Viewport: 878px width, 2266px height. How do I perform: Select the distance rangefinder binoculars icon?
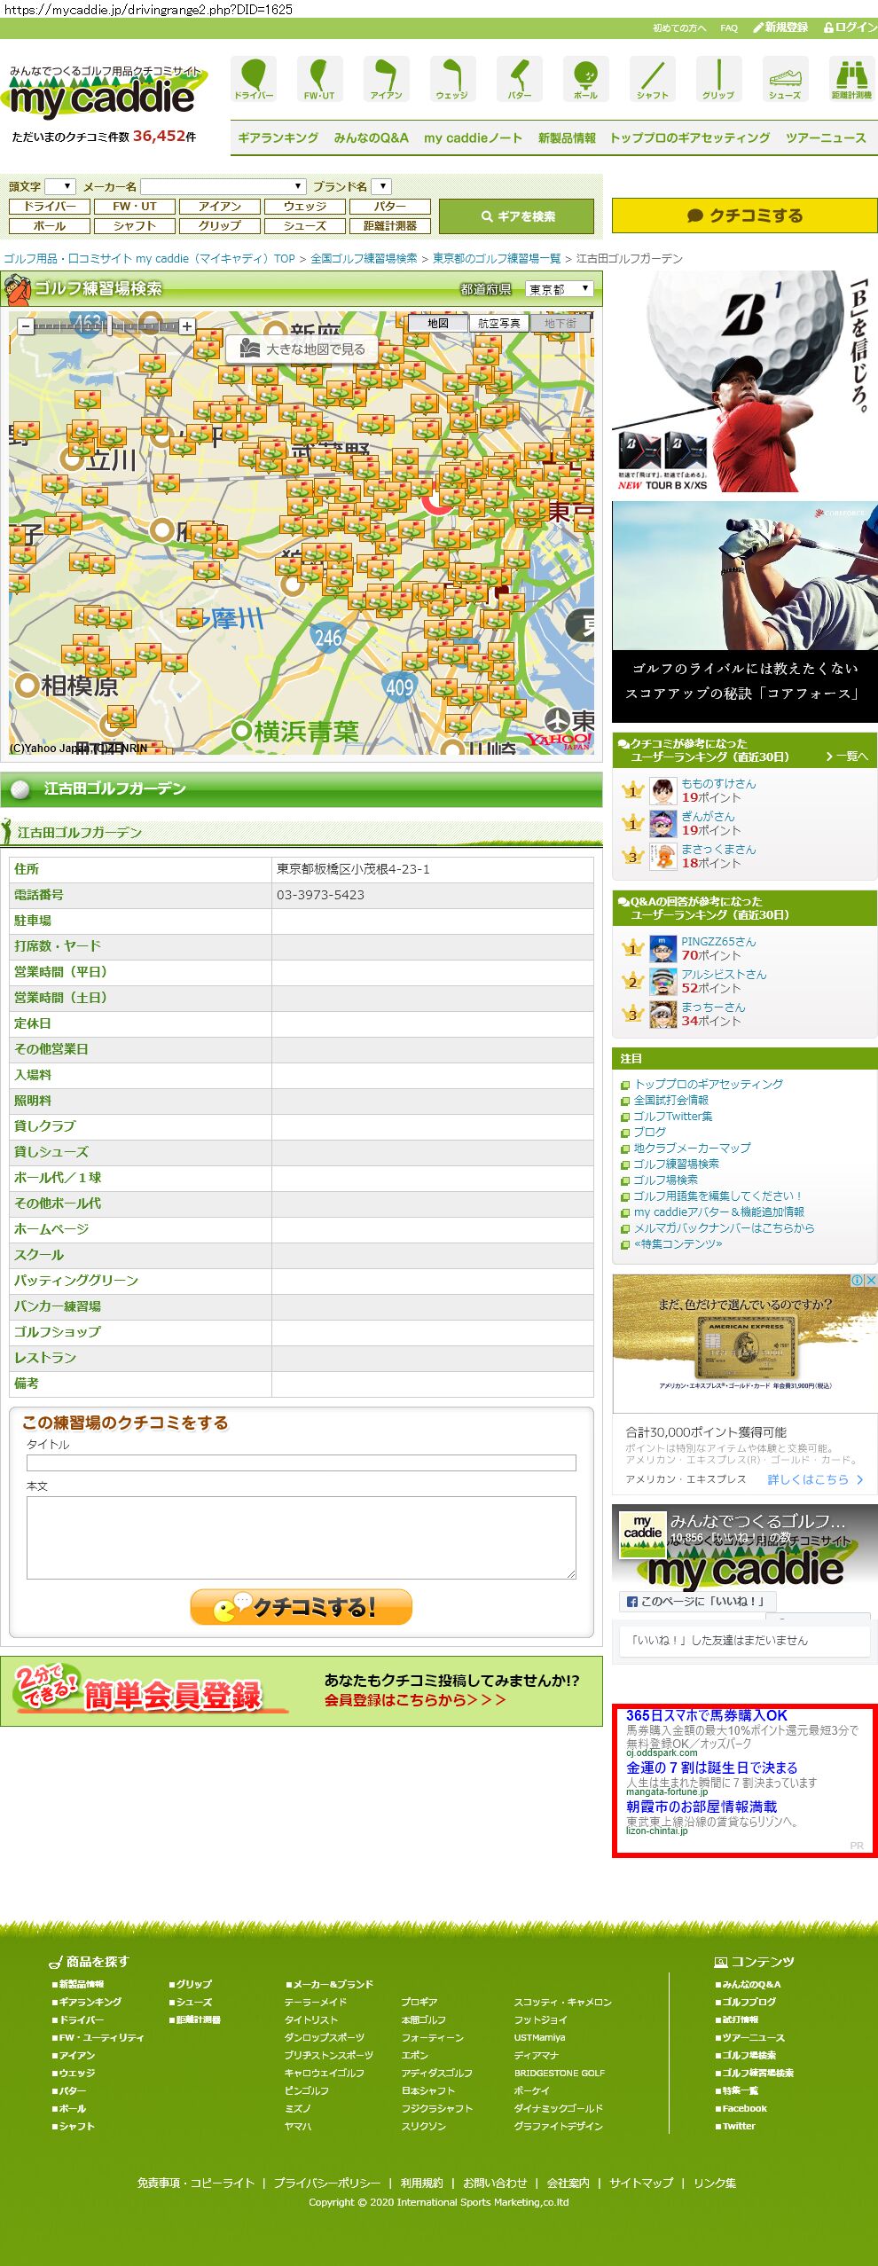pyautogui.click(x=851, y=79)
